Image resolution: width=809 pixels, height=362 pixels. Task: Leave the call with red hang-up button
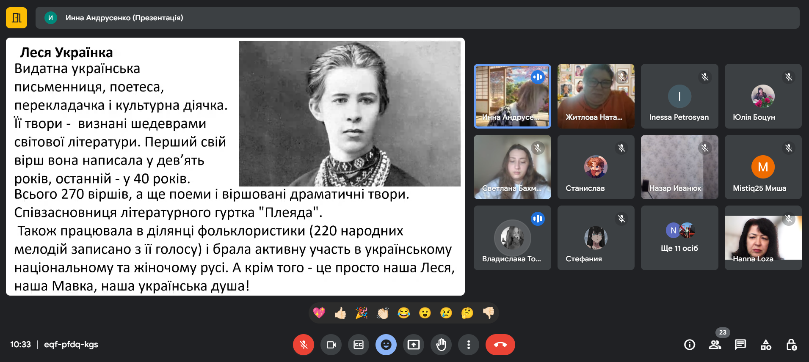pyautogui.click(x=500, y=345)
